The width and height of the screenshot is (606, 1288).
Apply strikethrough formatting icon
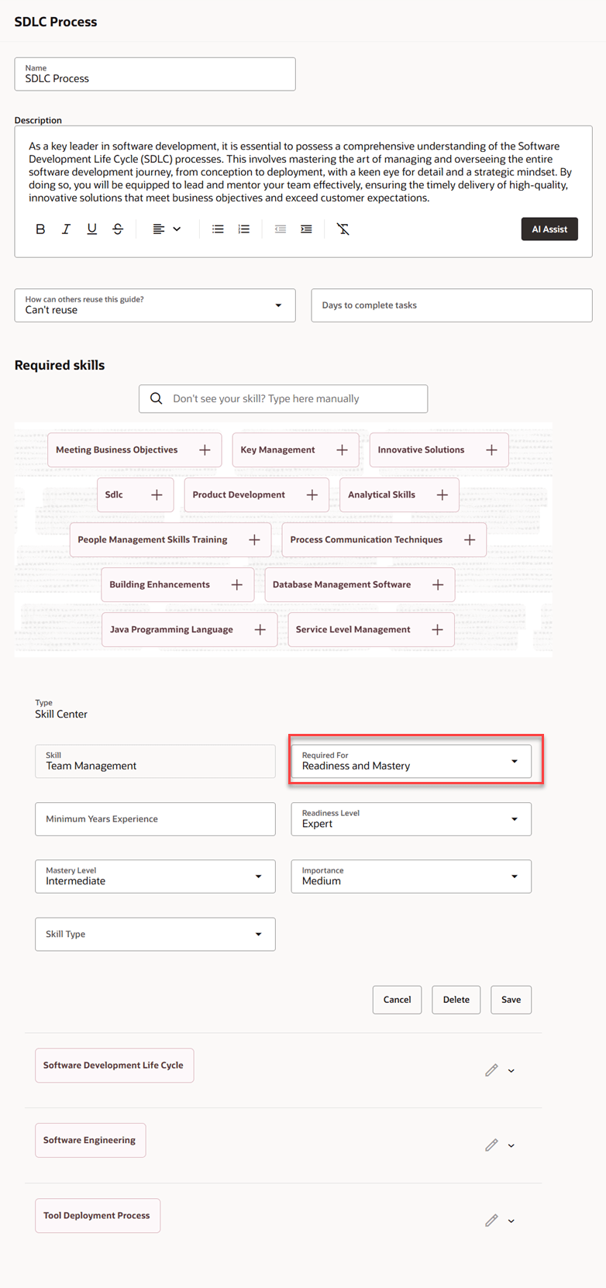click(x=118, y=229)
